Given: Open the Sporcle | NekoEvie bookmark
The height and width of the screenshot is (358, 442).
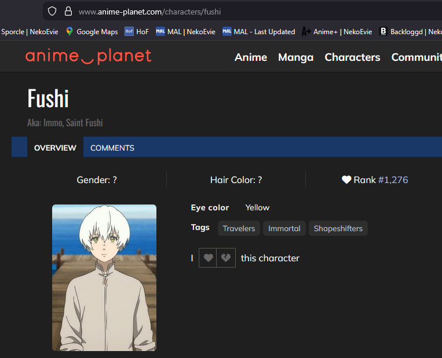Looking at the screenshot, I should [30, 32].
